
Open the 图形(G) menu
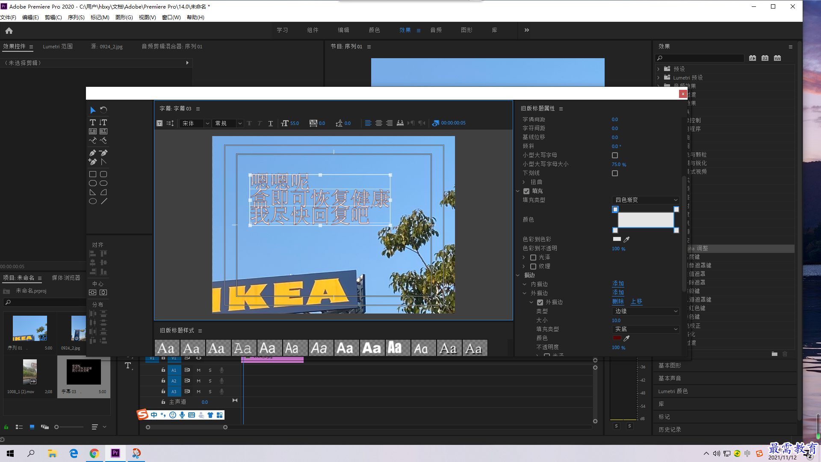click(x=124, y=18)
